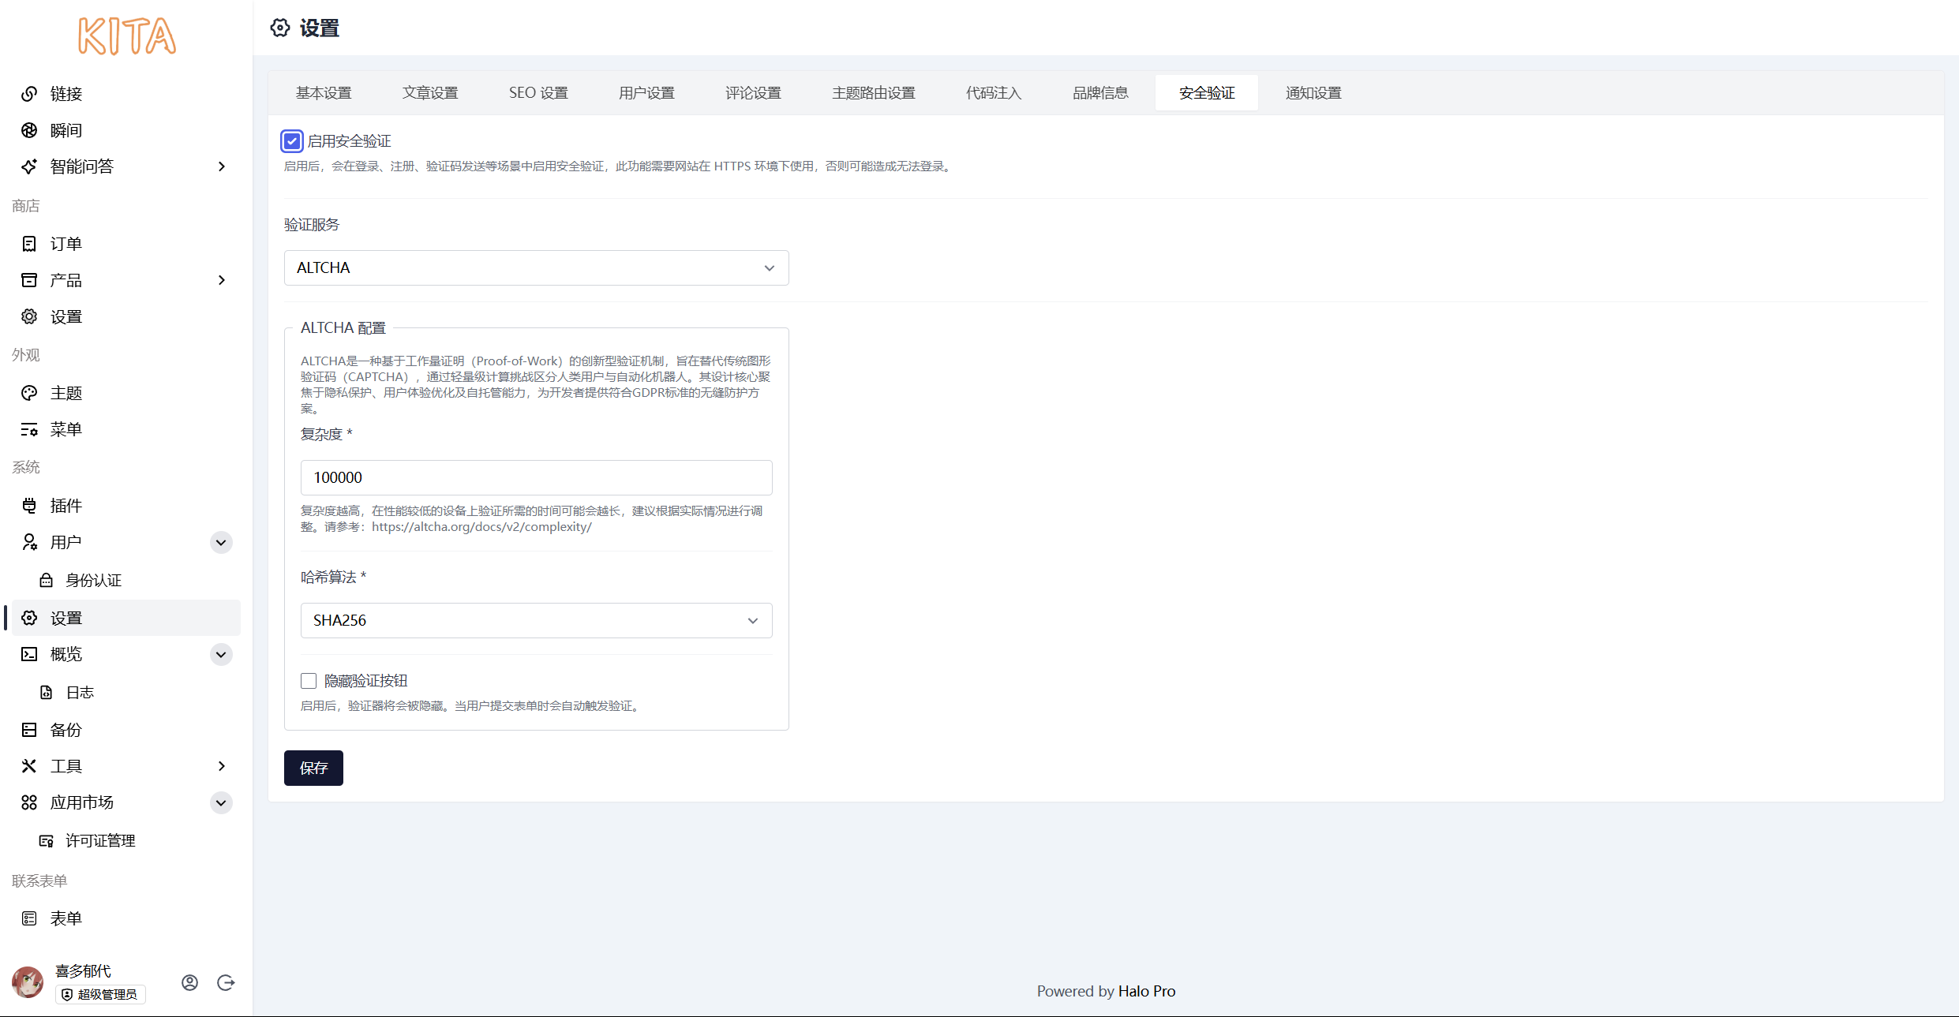Enable the 隐藏验证按钮 checkbox
This screenshot has width=1959, height=1017.
pos(309,680)
